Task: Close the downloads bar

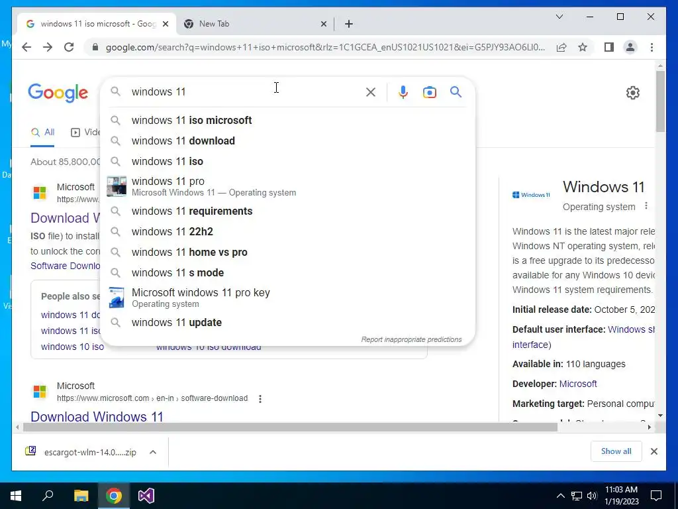Action: click(654, 451)
